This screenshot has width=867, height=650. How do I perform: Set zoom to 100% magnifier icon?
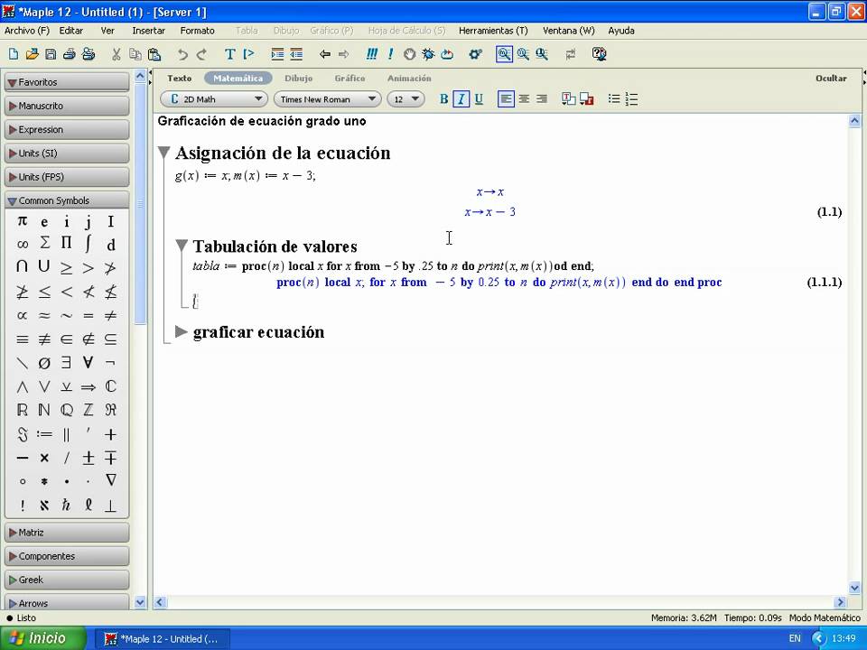(x=504, y=53)
